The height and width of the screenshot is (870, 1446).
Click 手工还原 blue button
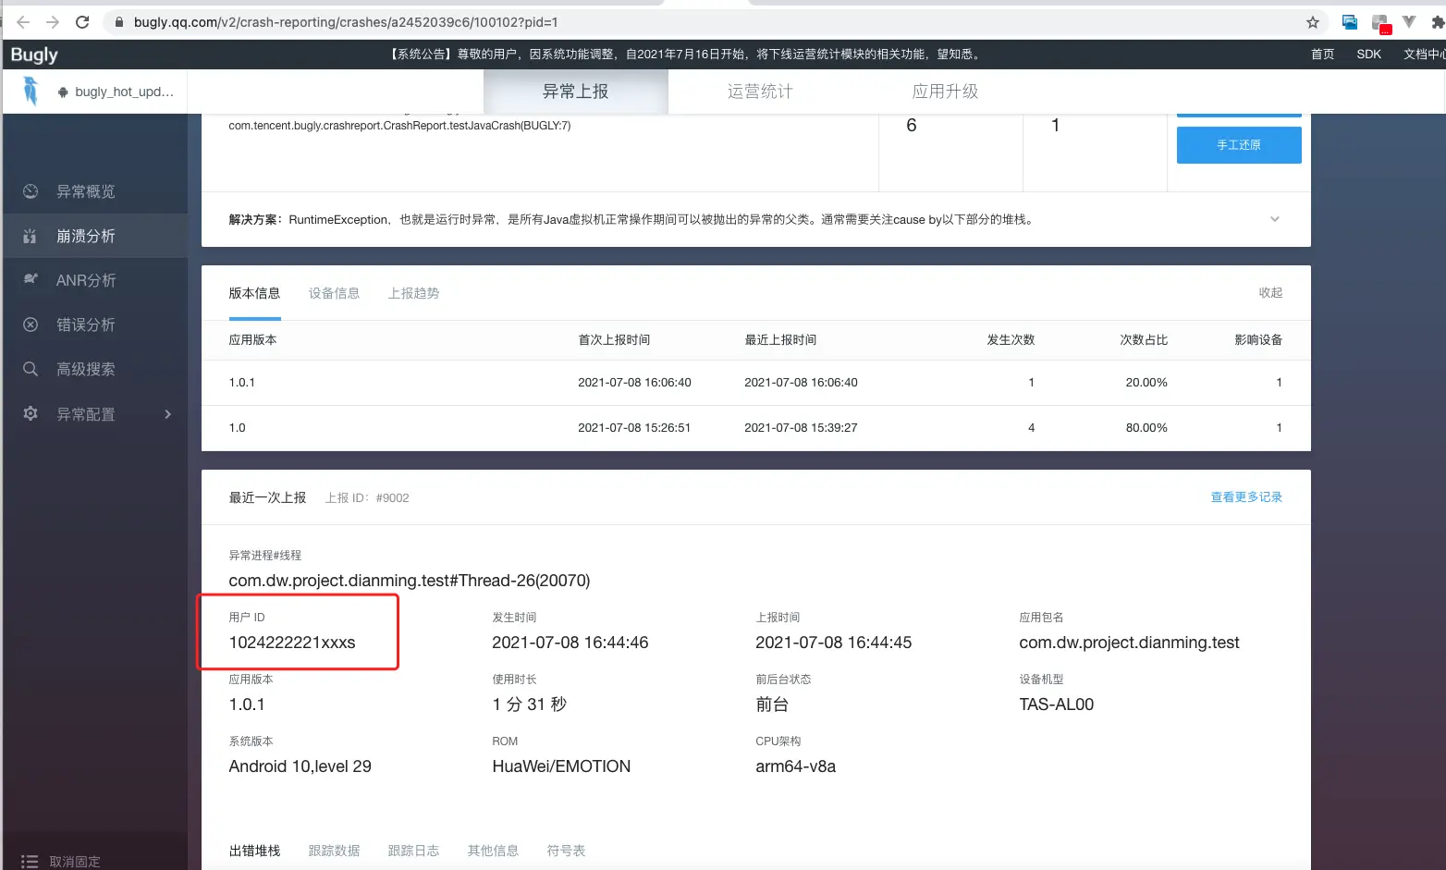(x=1238, y=145)
